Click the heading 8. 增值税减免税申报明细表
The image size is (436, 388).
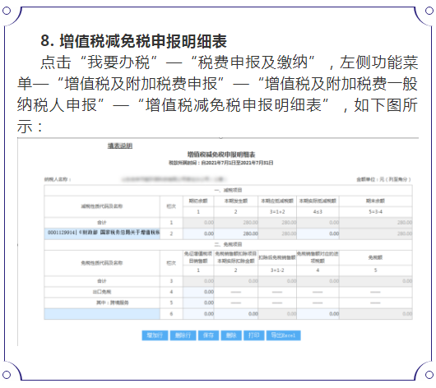(134, 41)
